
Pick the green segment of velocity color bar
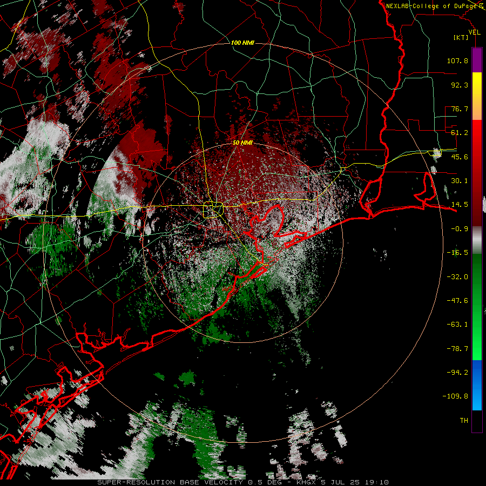(x=477, y=307)
